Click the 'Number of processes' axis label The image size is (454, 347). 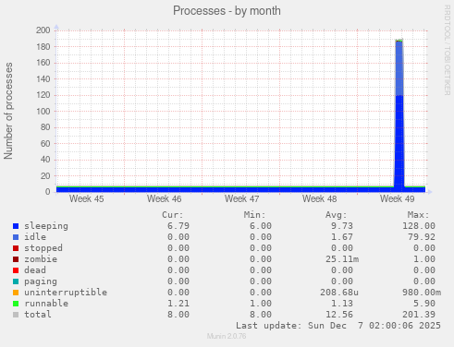click(8, 111)
